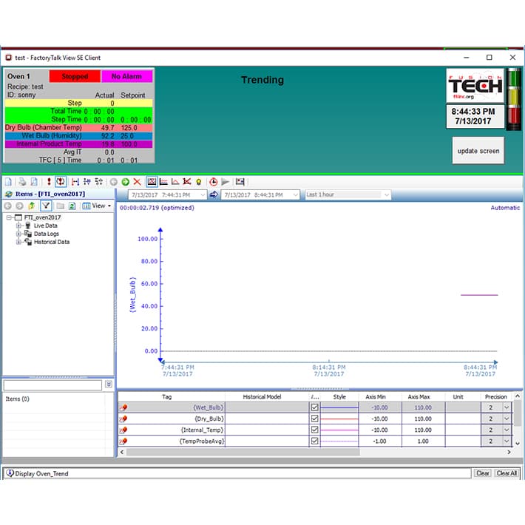
Task: Click the grey play arrow icon
Action: pyautogui.click(x=225, y=182)
